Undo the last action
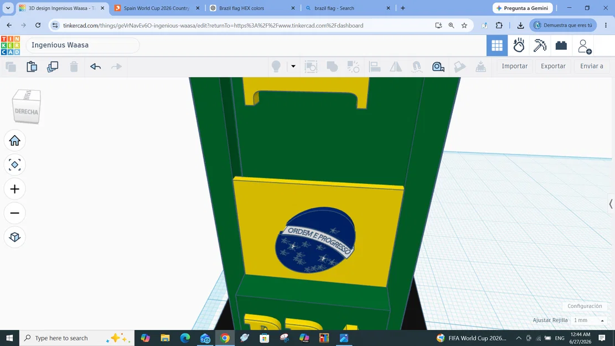The height and width of the screenshot is (346, 615). [x=95, y=66]
